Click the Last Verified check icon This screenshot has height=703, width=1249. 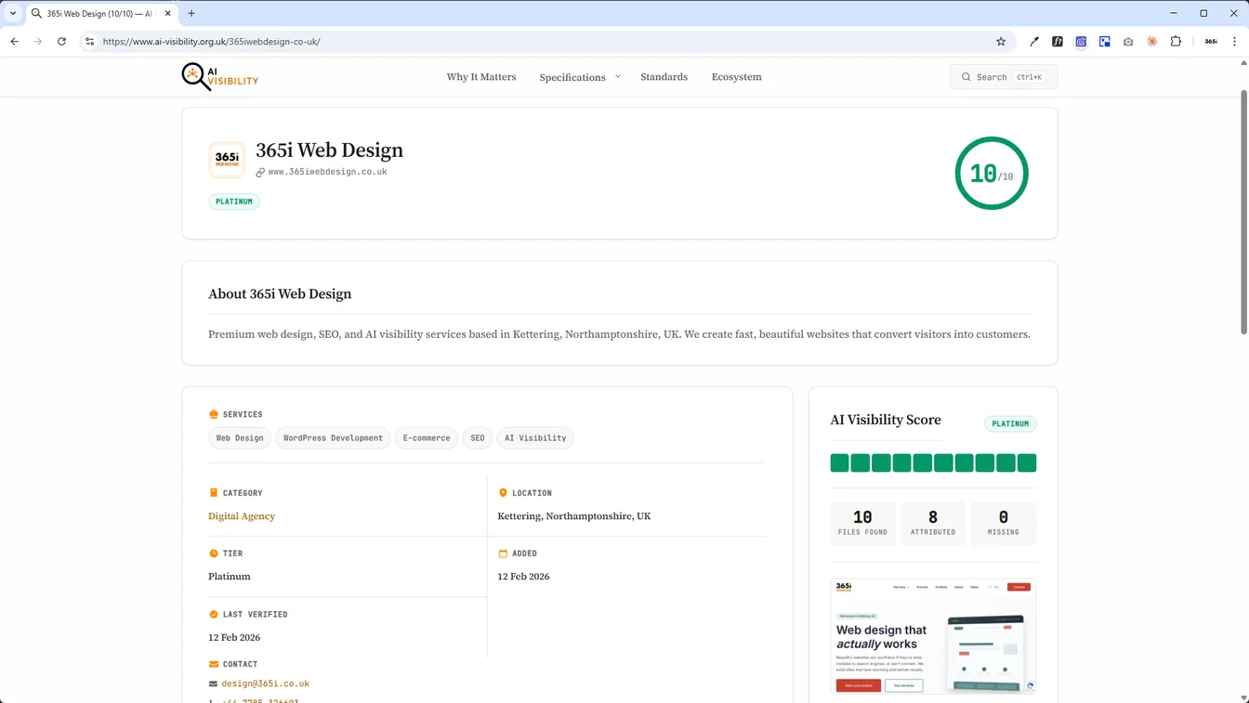click(x=214, y=615)
